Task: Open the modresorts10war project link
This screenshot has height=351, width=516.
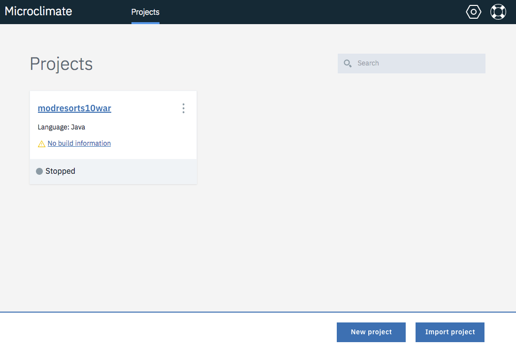Action: [74, 108]
